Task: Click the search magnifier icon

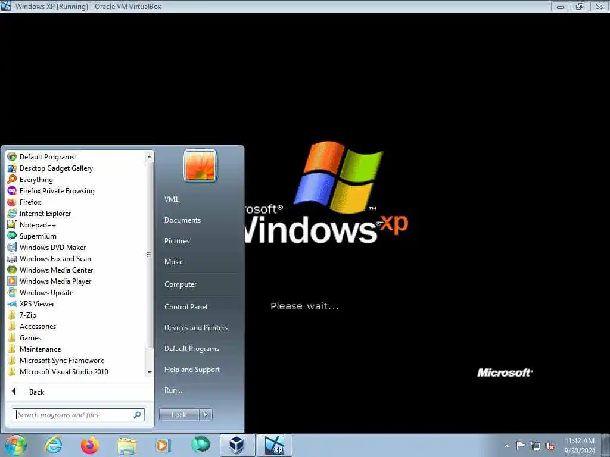Action: point(138,415)
